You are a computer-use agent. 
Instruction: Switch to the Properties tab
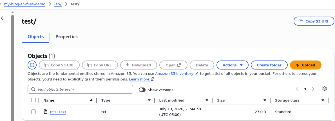point(66,37)
